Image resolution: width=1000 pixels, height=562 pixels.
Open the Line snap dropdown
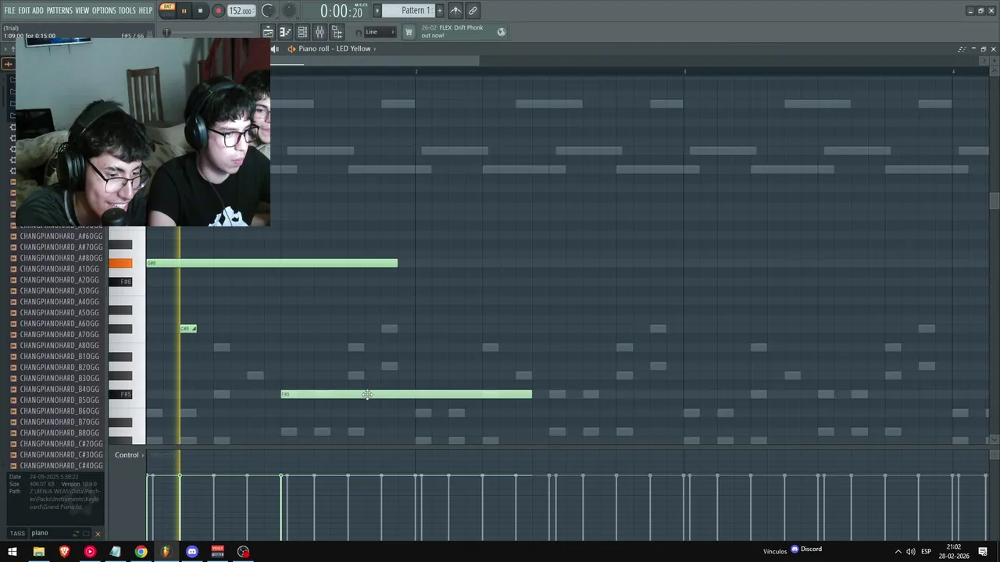(x=380, y=32)
